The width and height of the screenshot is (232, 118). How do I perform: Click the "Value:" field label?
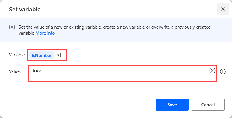[15, 71]
